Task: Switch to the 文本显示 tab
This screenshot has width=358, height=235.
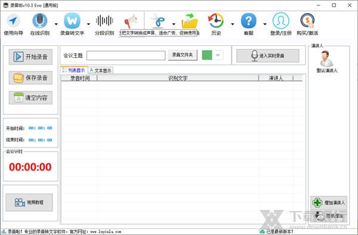Action: 101,70
